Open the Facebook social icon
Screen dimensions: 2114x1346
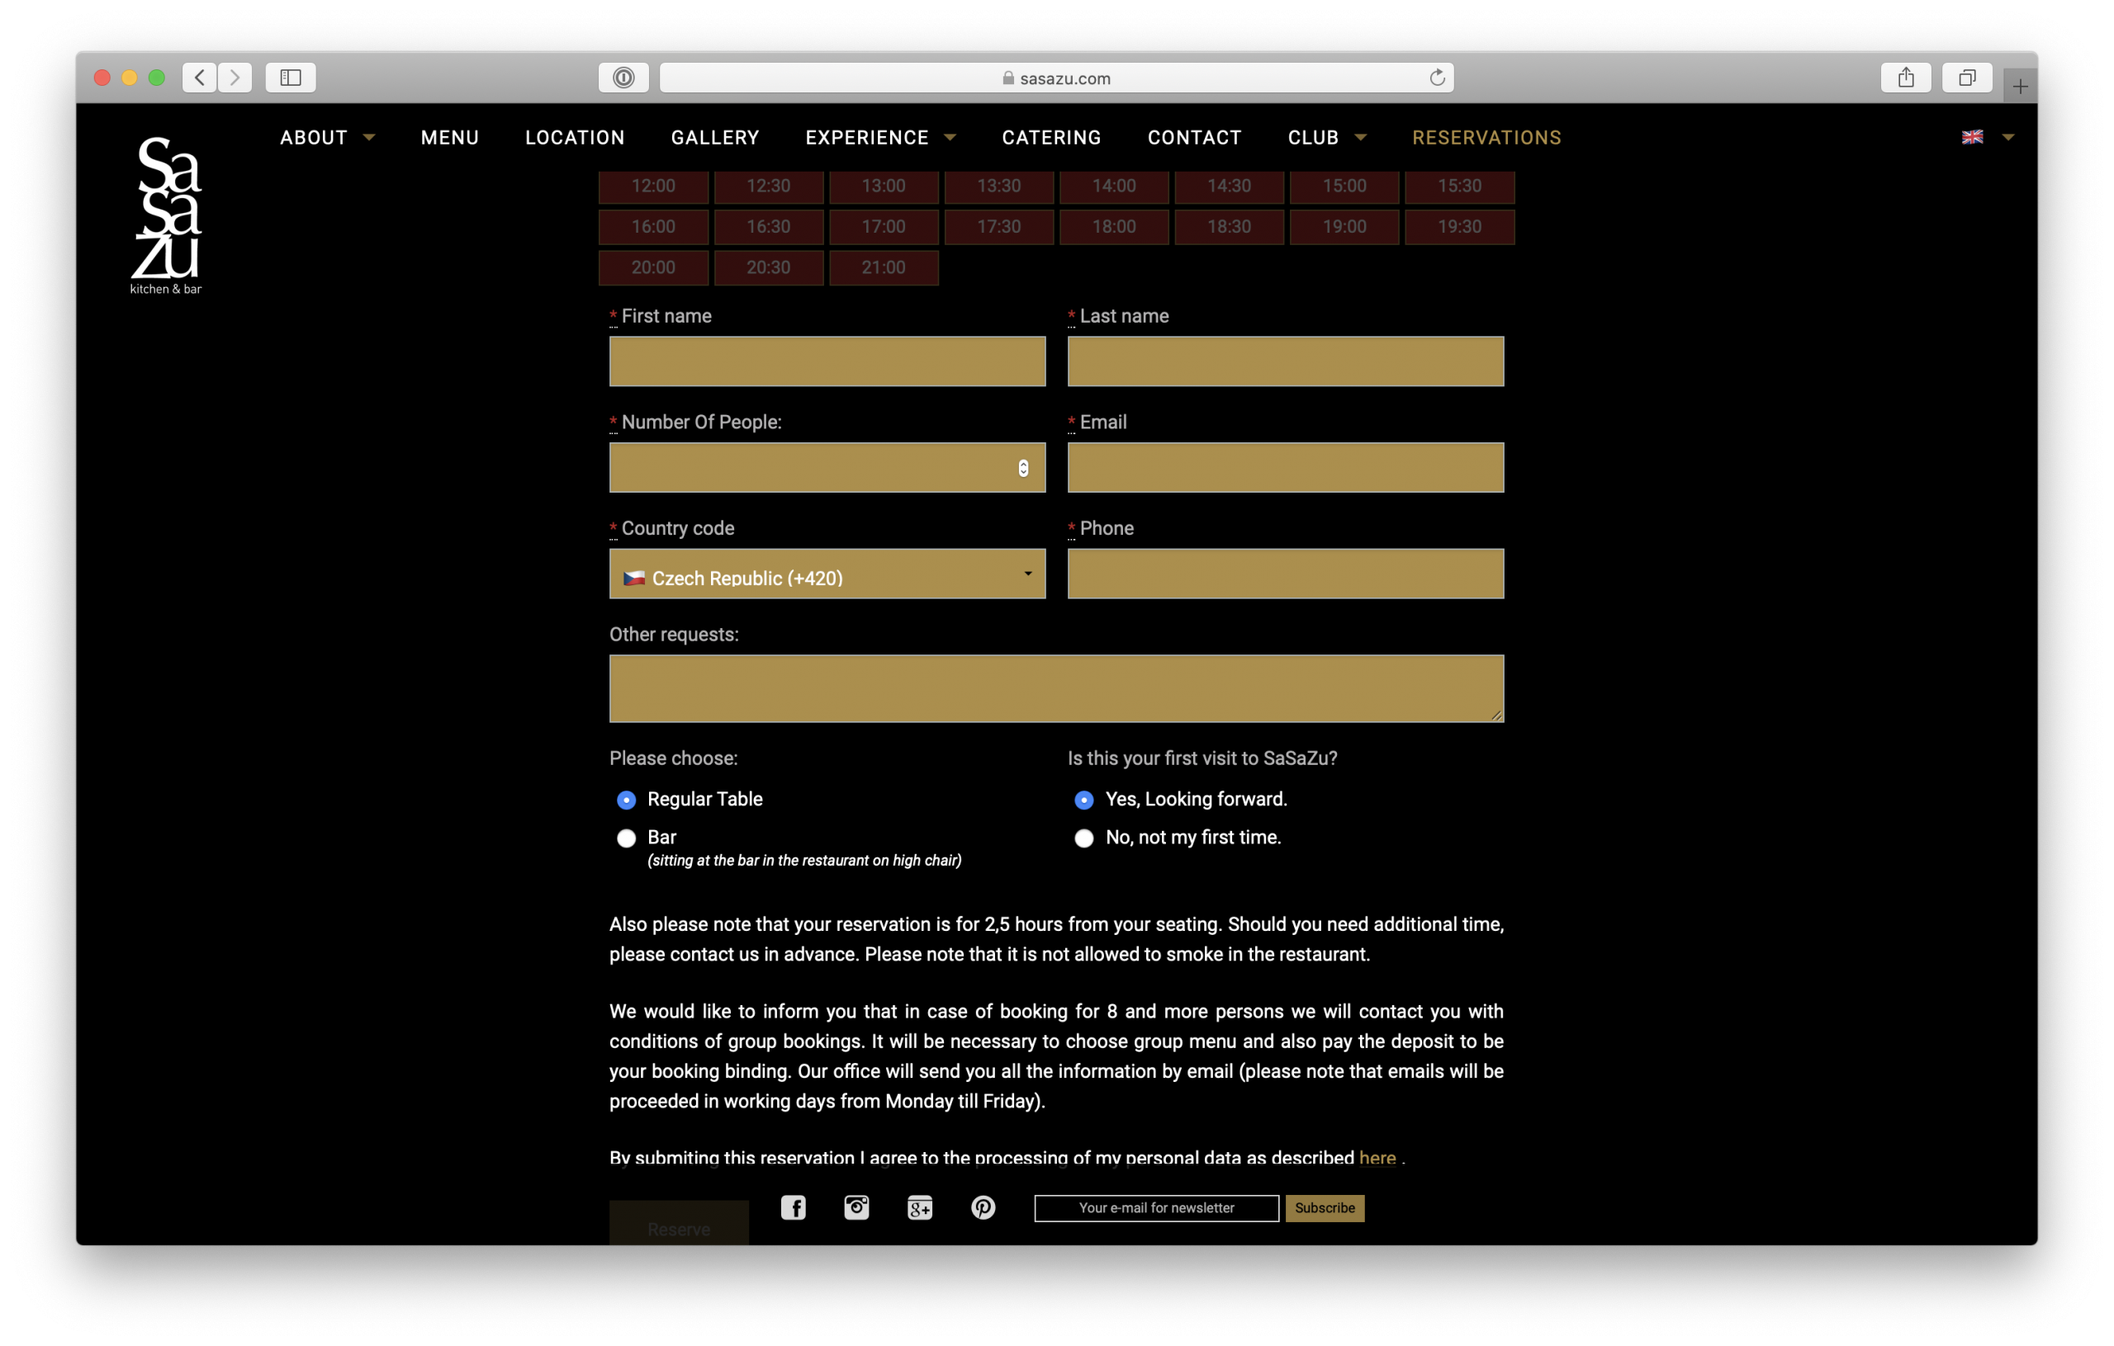click(x=793, y=1207)
